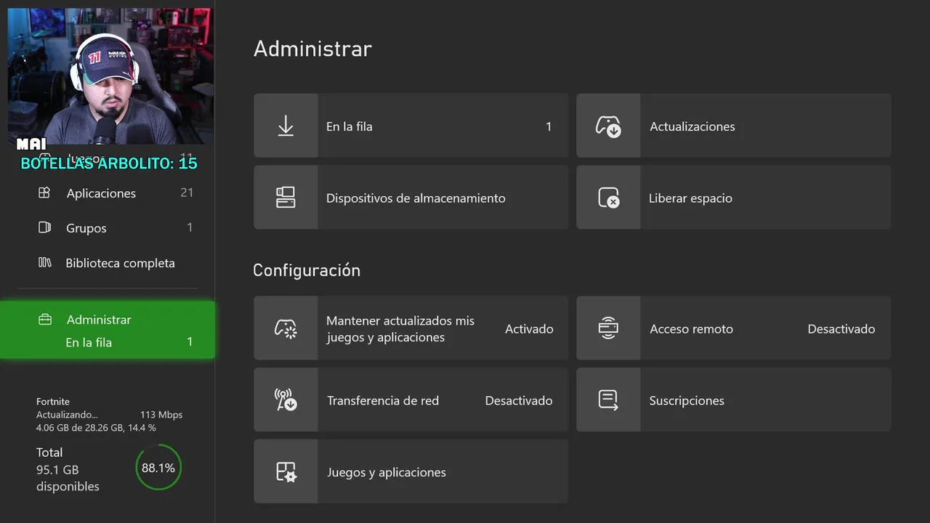Select Grupos in the sidebar
Screen dimensions: 930x523
pos(86,228)
